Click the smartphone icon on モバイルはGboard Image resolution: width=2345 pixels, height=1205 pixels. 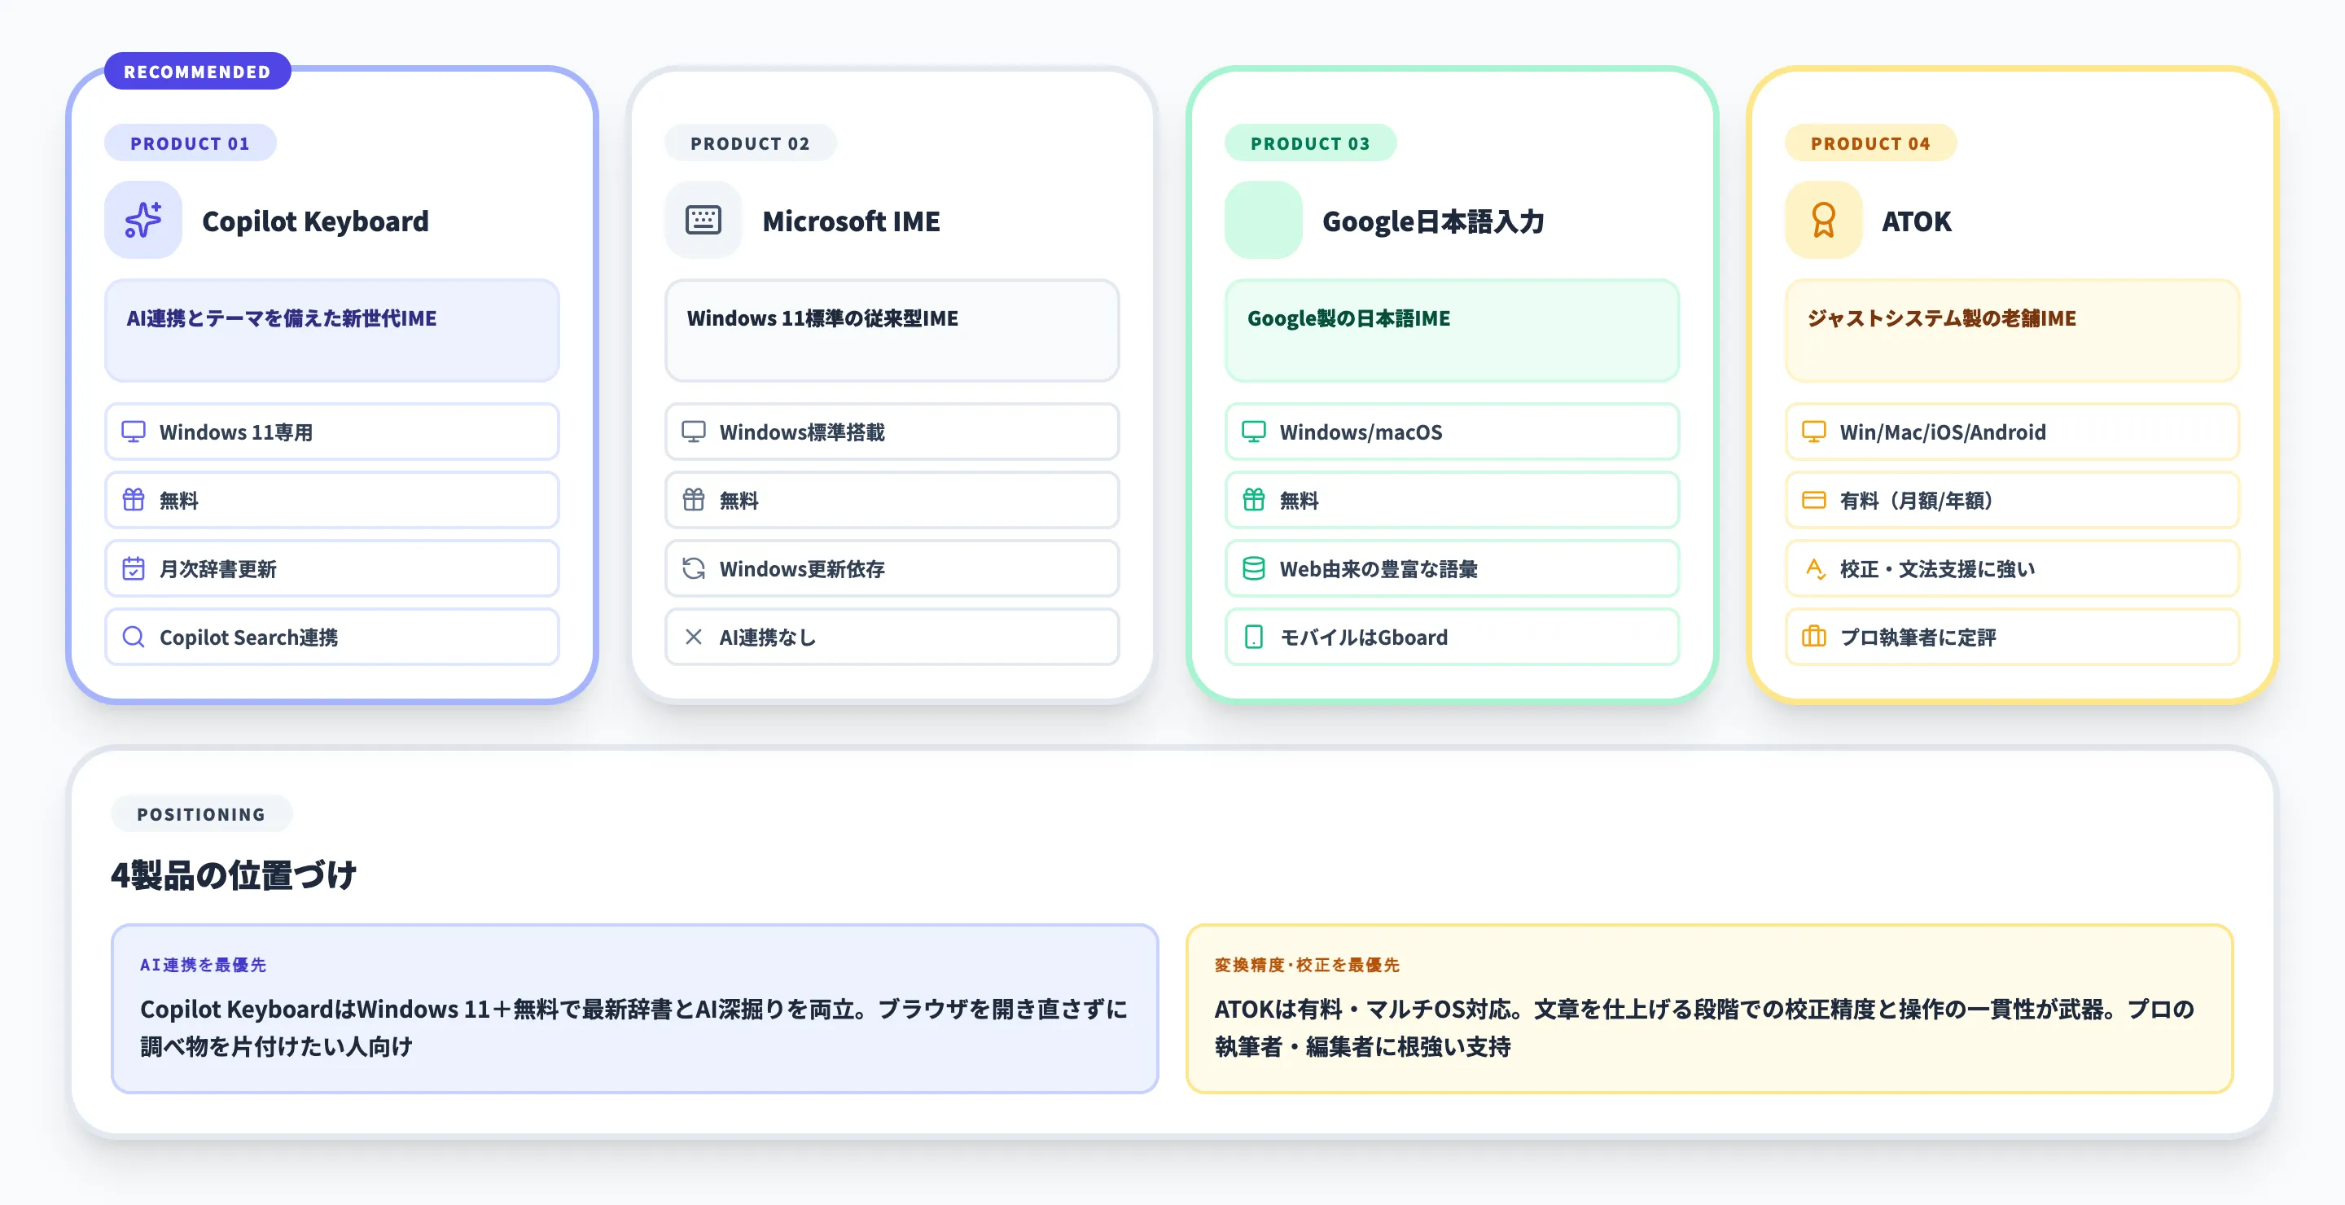pos(1255,637)
